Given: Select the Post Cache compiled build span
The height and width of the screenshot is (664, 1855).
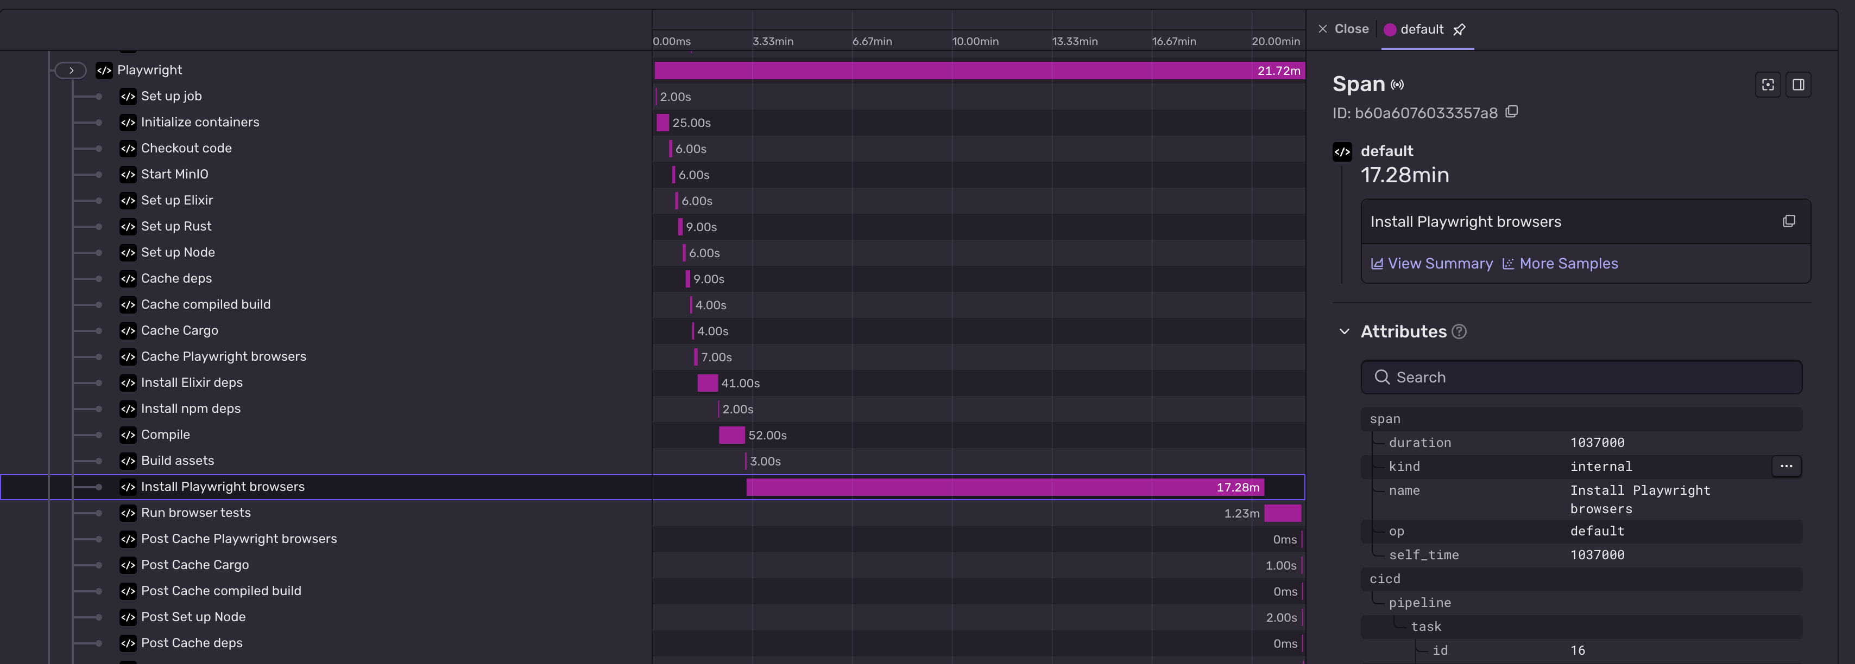Looking at the screenshot, I should (x=221, y=591).
